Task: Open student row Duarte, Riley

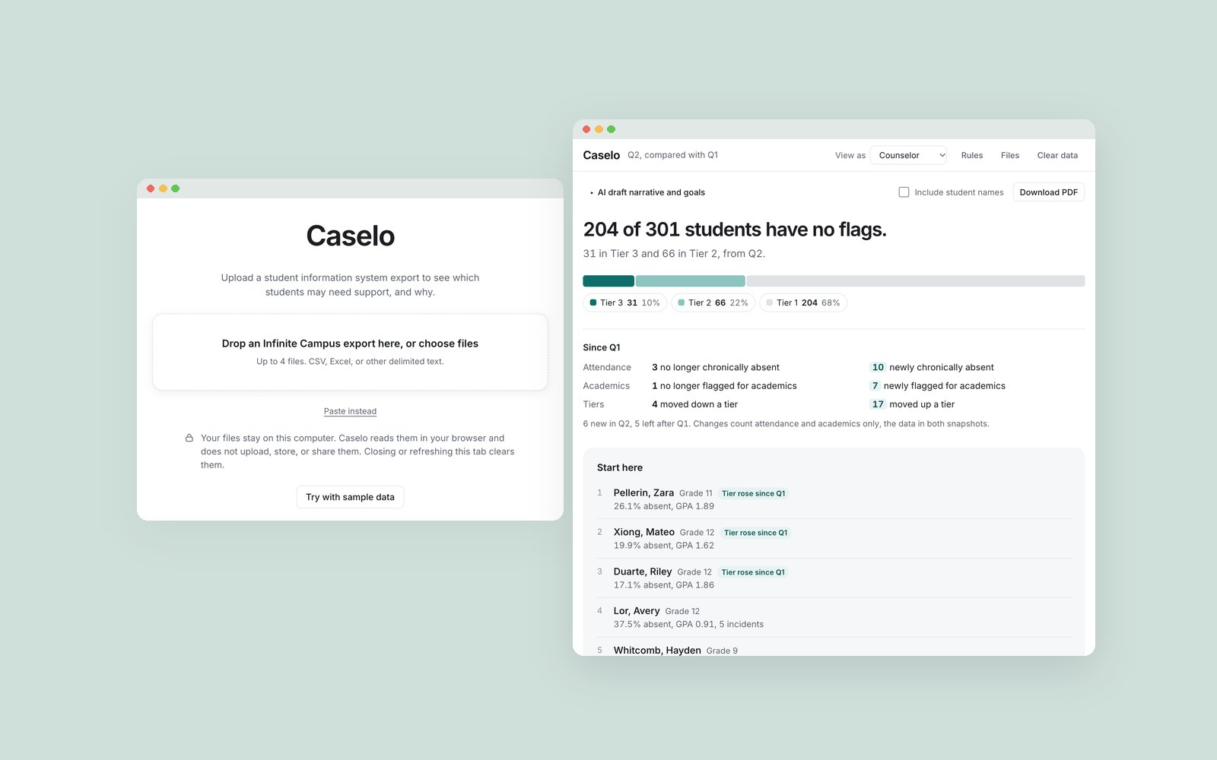Action: pyautogui.click(x=834, y=578)
